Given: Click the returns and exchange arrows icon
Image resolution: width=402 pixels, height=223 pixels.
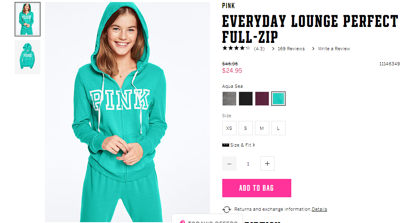Looking at the screenshot, I should [x=227, y=210].
